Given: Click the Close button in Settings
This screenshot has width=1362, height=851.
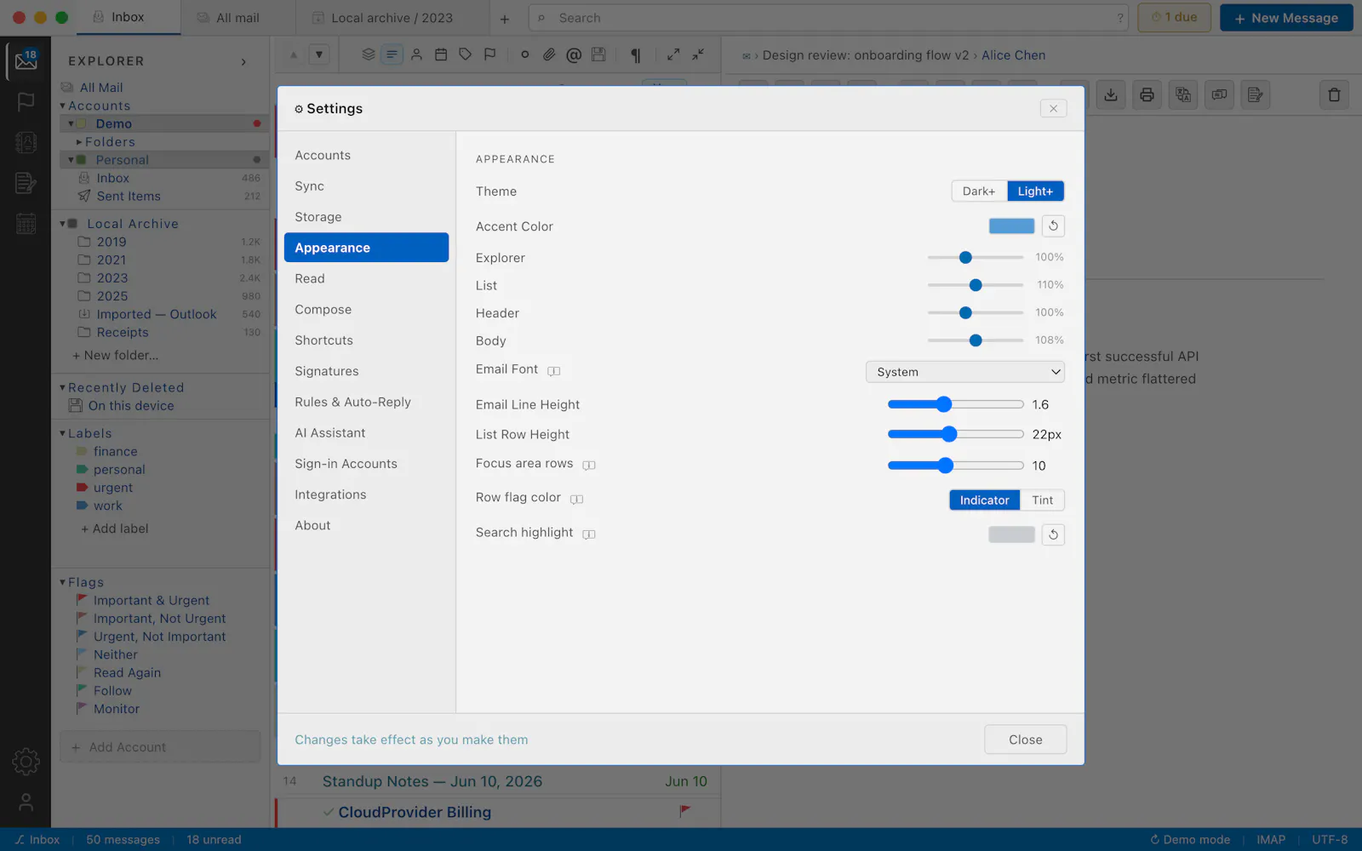Looking at the screenshot, I should [1025, 740].
